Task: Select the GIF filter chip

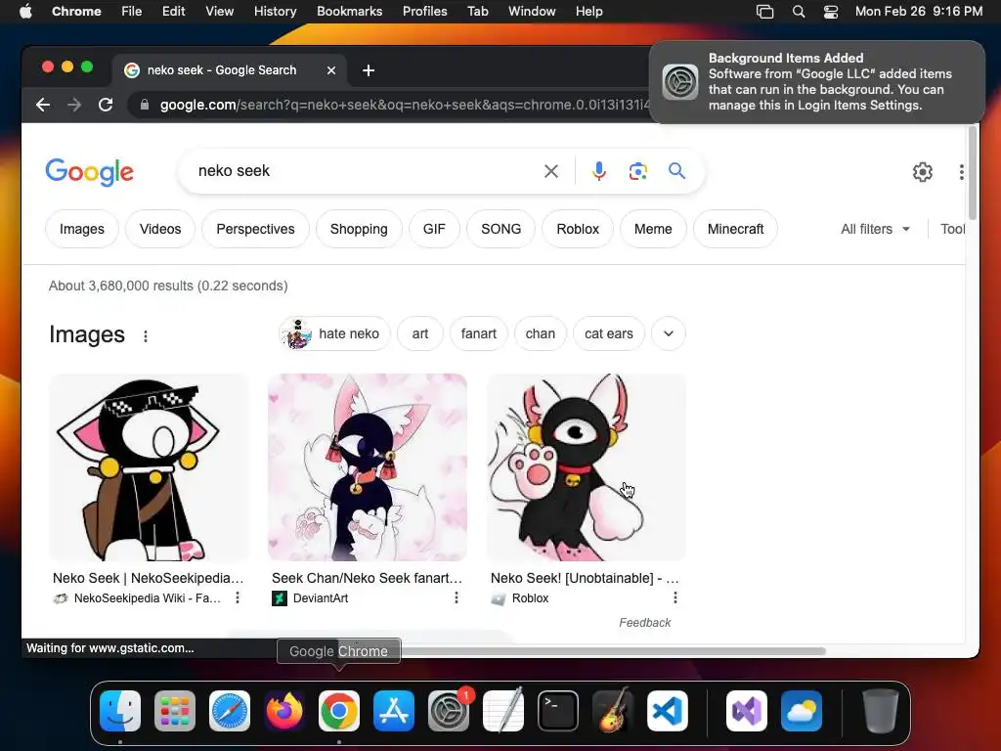Action: point(434,229)
